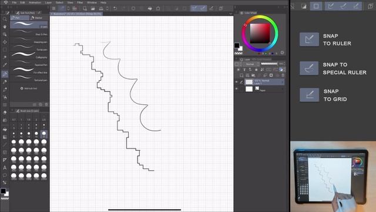Screen dimensions: 376x212
Task: Select the Auto select wand tool
Action: [5, 57]
